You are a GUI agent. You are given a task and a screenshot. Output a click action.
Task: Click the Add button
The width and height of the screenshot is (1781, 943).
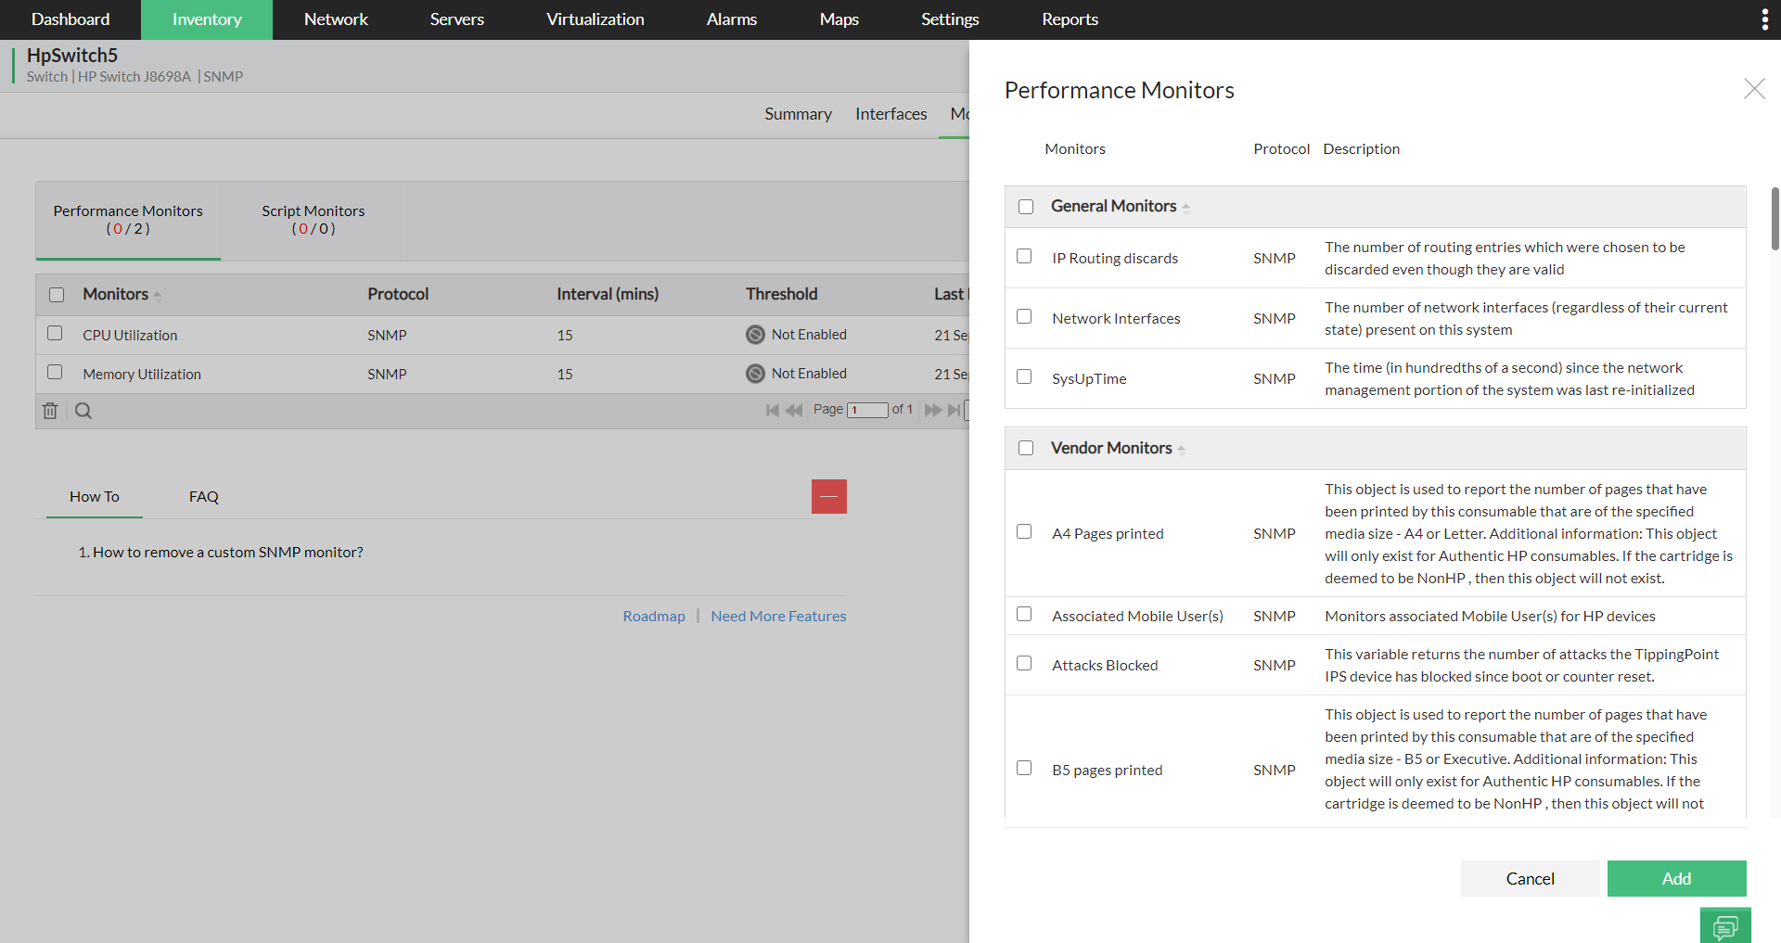[1676, 878]
